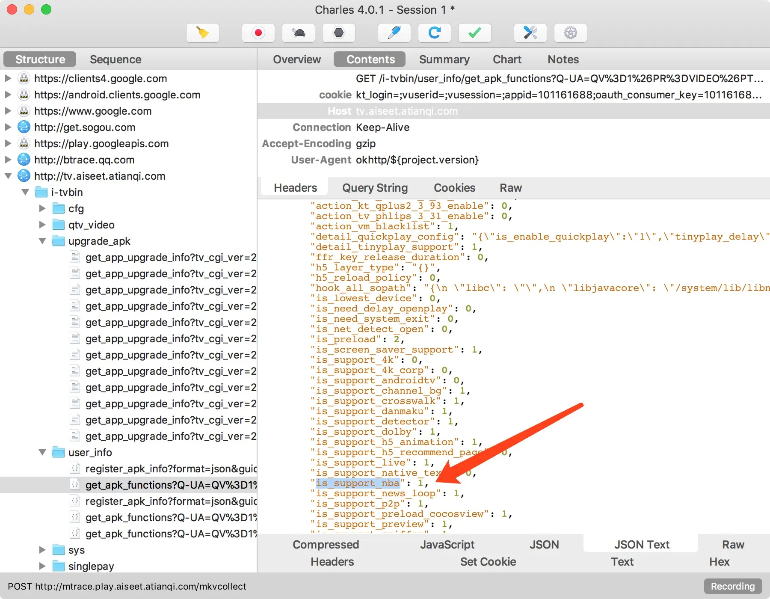Switch to the Sequence view
This screenshot has height=599, width=770.
[x=115, y=59]
